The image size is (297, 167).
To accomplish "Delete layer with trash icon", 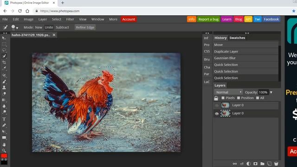I will tap(276, 164).
